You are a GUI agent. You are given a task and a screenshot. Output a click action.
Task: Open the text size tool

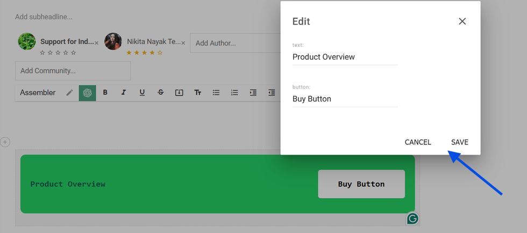[198, 93]
